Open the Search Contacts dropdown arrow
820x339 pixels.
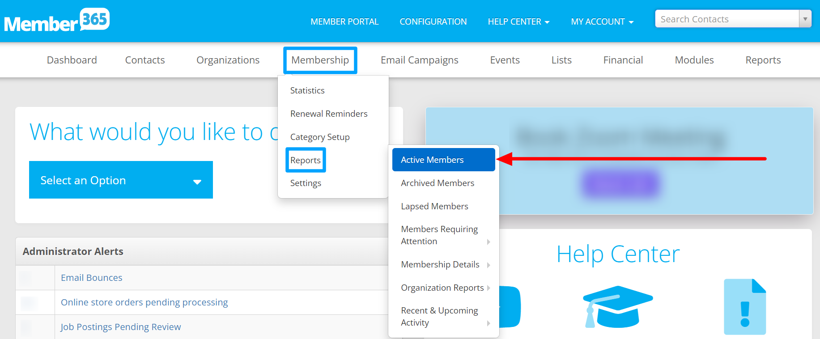click(805, 19)
